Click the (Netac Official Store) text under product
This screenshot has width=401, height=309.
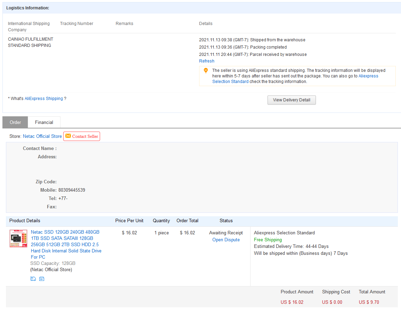[51, 270]
